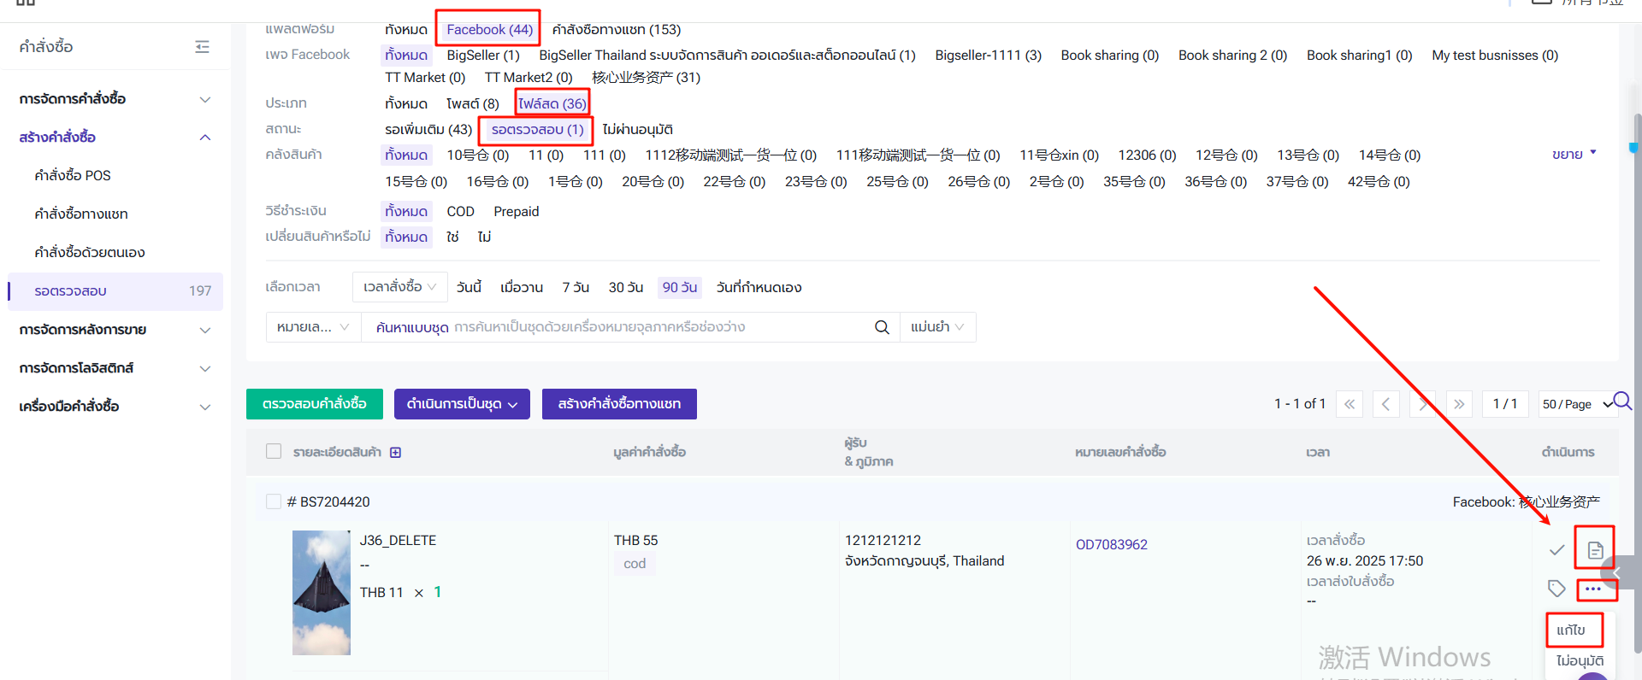Expand the ดำเนินการเป็นชุด batch actions dropdown
1642x680 pixels.
pos(462,404)
